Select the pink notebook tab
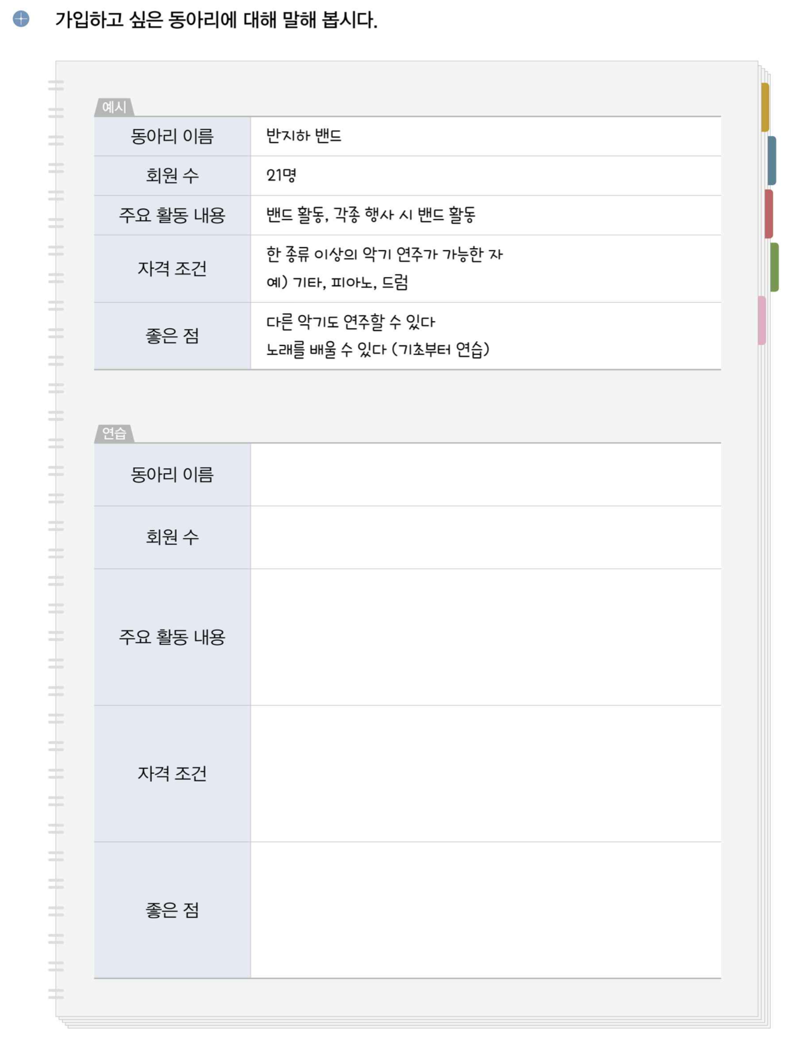 tap(762, 320)
